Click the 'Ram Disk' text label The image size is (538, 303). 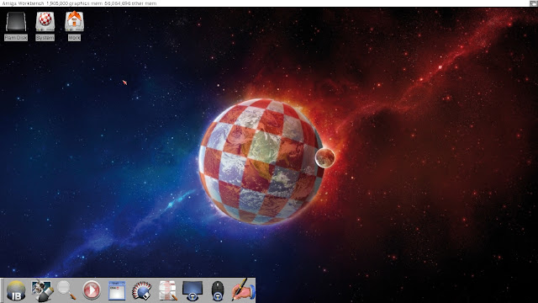pos(16,38)
